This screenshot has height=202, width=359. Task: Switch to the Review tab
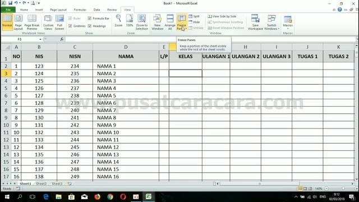click(112, 10)
